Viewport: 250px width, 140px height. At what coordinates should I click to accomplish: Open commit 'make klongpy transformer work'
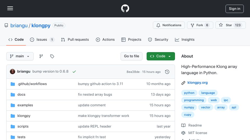pyautogui.click(x=104, y=116)
